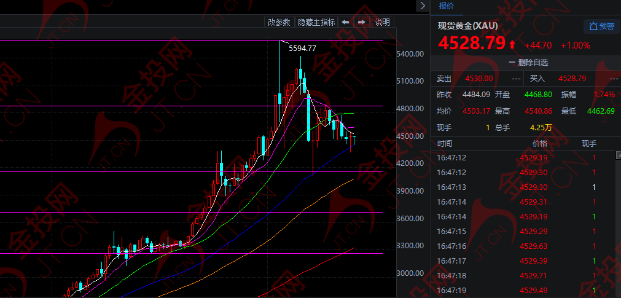Select the 16:47:19 trade row at 4529.49
This screenshot has width=621, height=298.
pyautogui.click(x=523, y=291)
